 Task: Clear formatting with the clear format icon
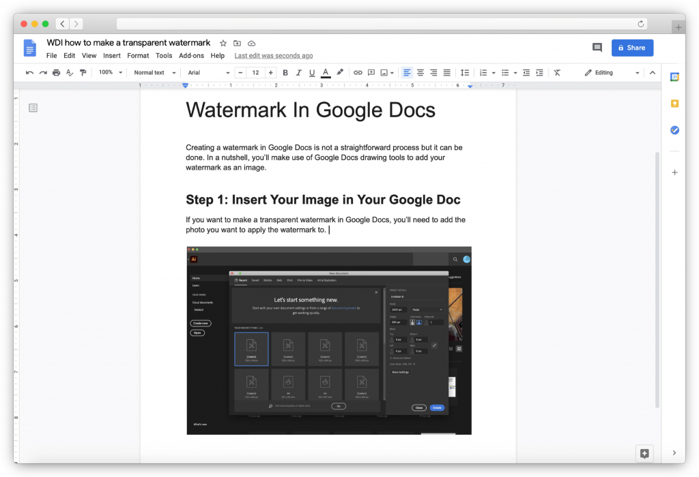tap(557, 72)
